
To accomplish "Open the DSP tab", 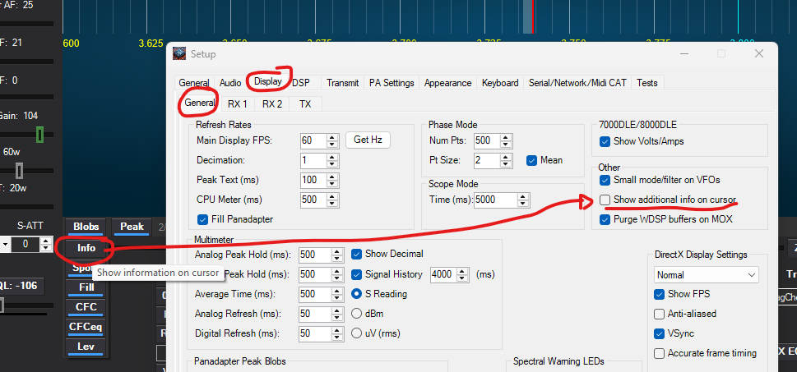I will 301,83.
